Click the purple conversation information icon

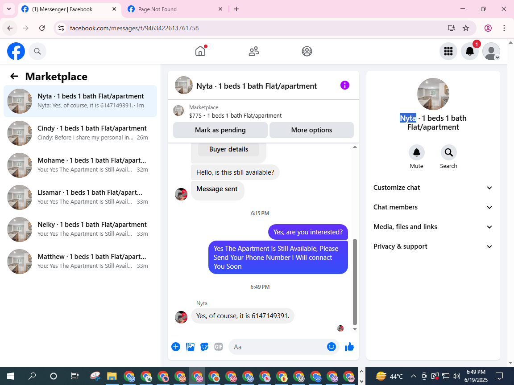pos(344,86)
